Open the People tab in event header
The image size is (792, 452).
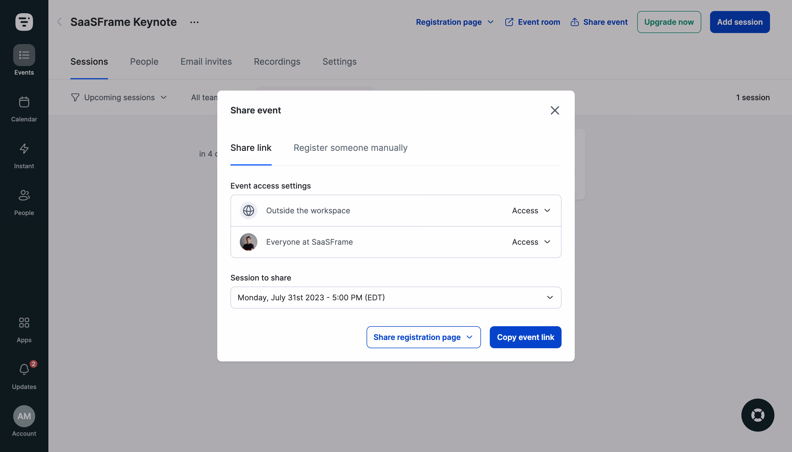[x=144, y=61]
